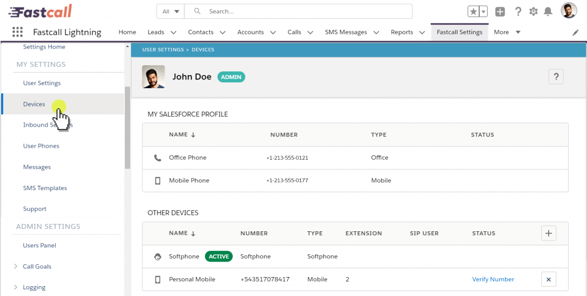Open the App Launcher grid icon

tap(17, 32)
